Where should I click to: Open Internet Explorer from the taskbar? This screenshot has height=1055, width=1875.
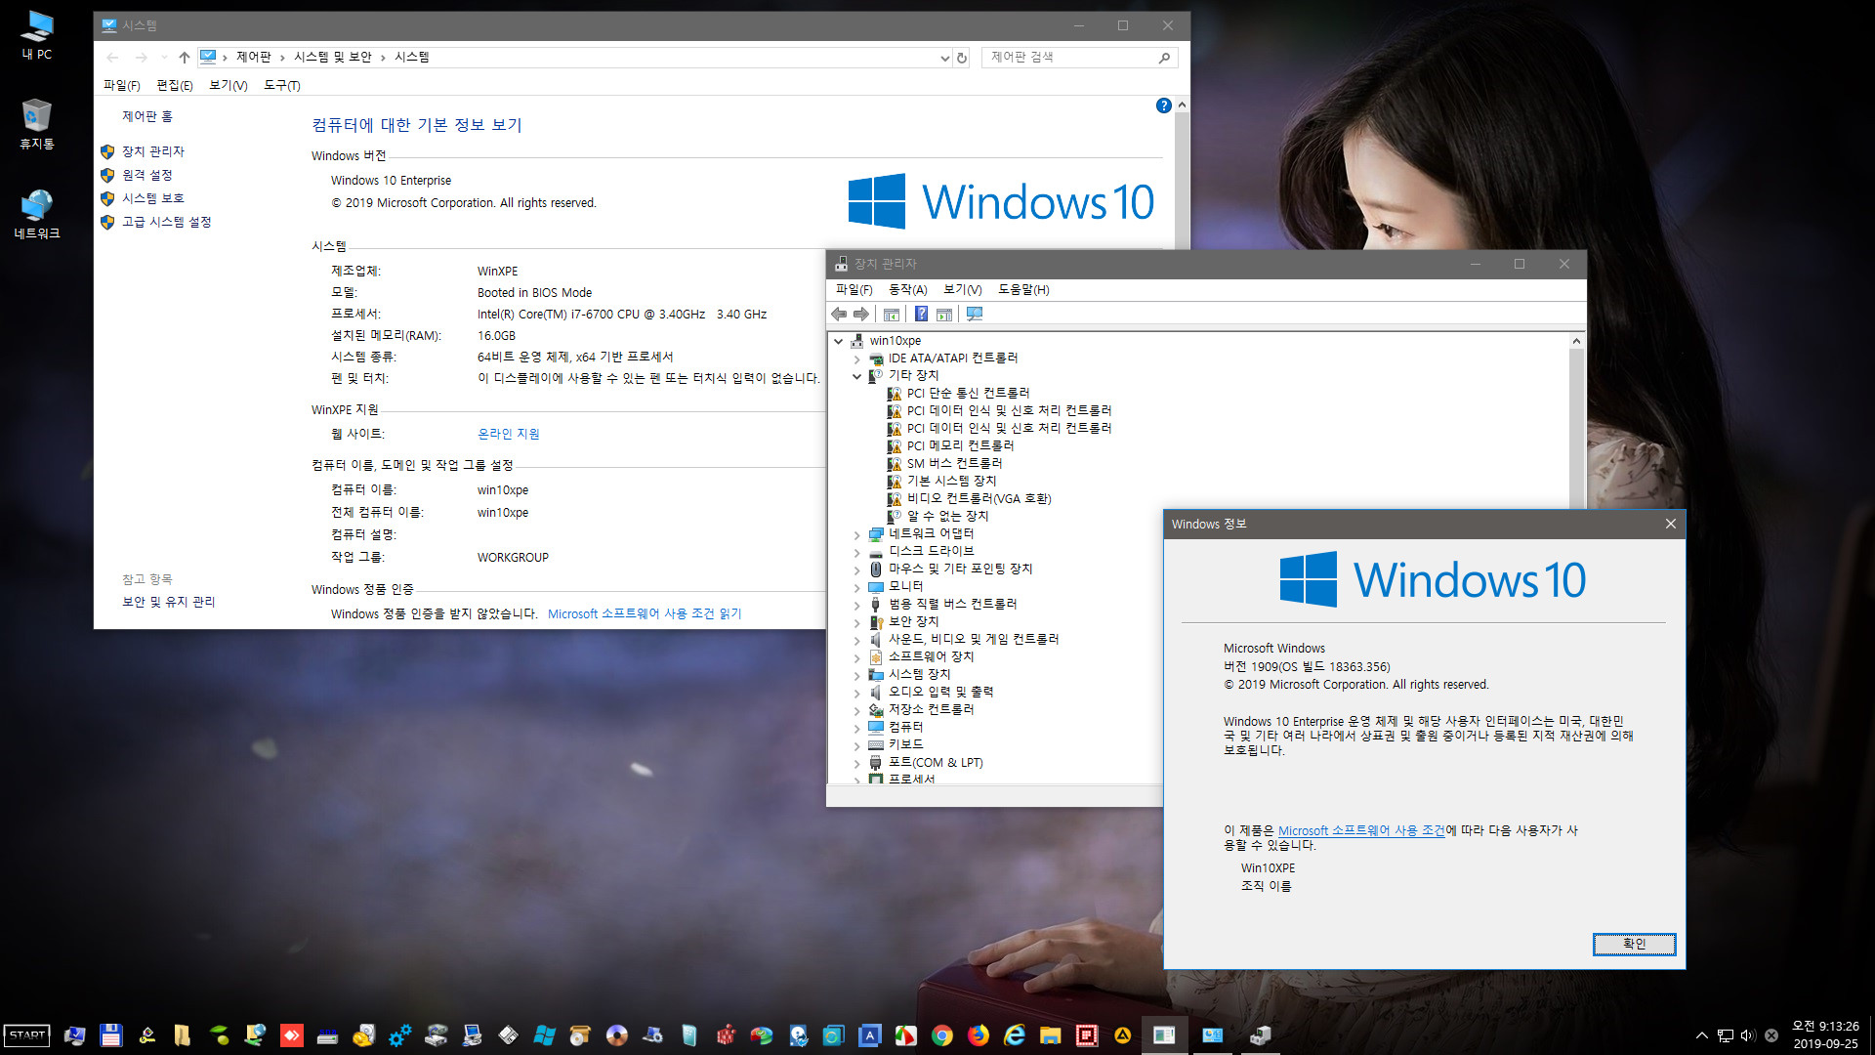tap(1015, 1035)
